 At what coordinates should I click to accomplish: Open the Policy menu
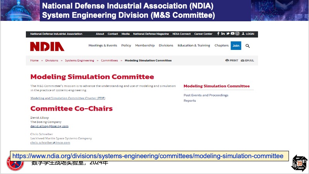point(126,45)
